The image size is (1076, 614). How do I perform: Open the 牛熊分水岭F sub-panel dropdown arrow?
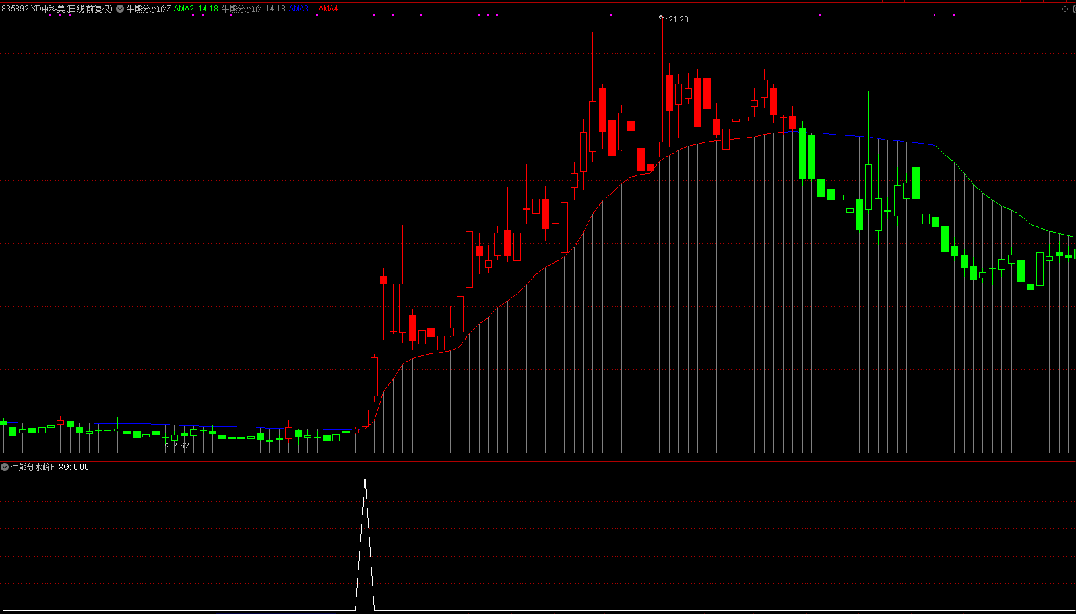pyautogui.click(x=5, y=467)
